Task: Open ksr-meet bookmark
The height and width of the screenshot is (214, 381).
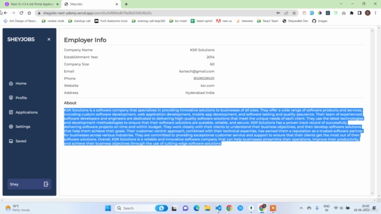Action: coord(178,21)
